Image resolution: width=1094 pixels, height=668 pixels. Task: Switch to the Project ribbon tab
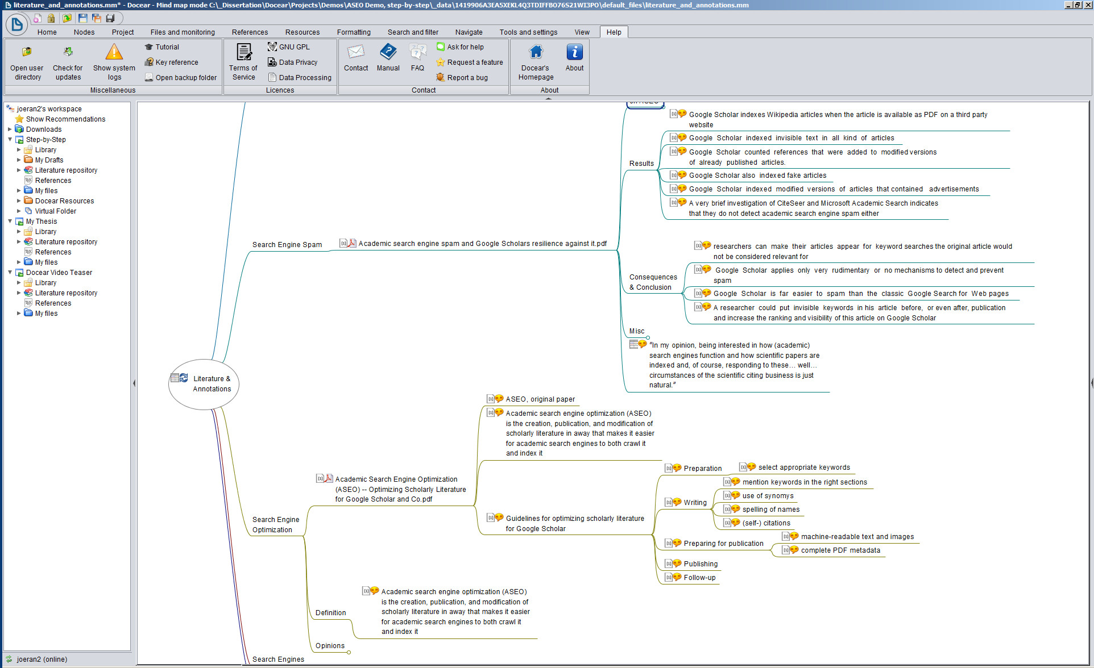click(123, 32)
